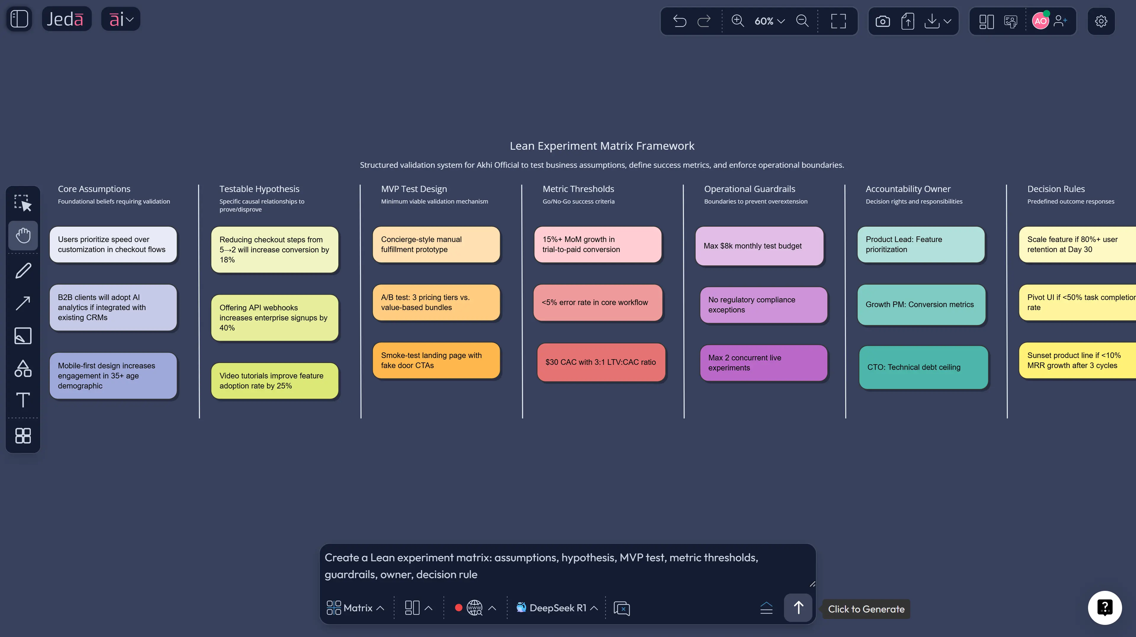Select the Arrow connector tool

[23, 303]
